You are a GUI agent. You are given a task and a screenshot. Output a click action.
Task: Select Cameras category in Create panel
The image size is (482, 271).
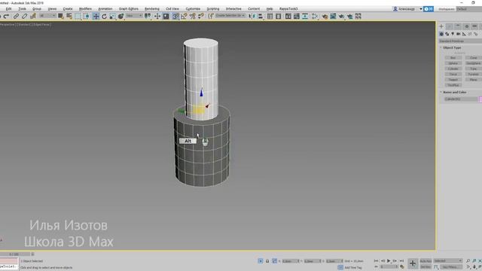(459, 34)
